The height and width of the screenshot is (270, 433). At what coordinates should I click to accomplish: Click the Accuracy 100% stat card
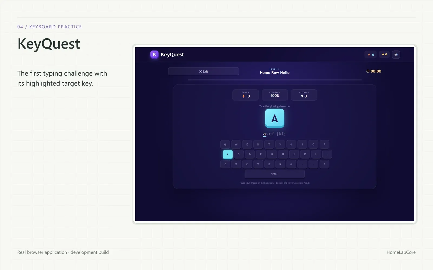point(275,95)
